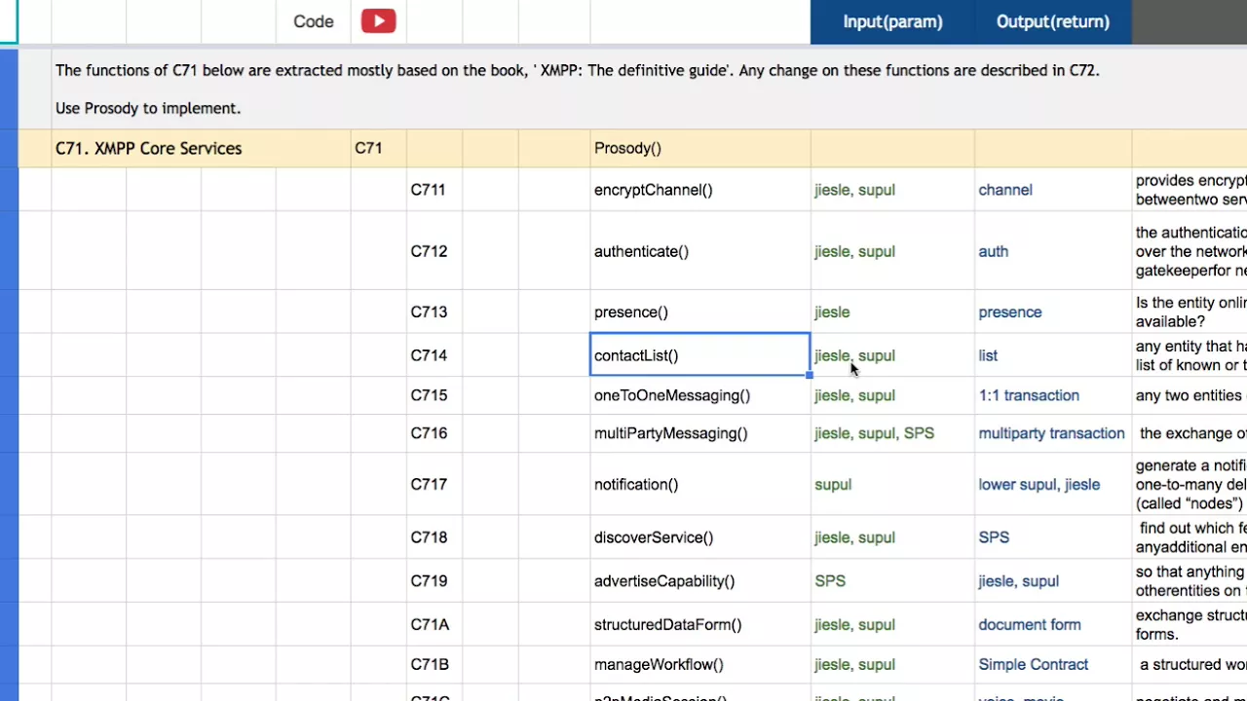Select the Code header cell
This screenshot has width=1247, height=701.
[314, 21]
